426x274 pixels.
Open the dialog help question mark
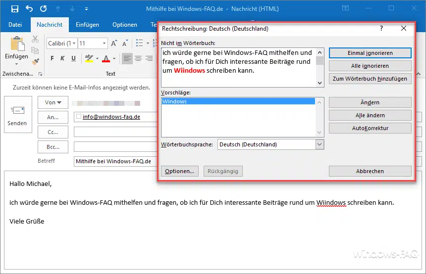coord(381,29)
